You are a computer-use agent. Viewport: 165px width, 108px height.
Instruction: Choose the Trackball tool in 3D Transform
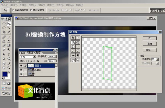click(78, 55)
